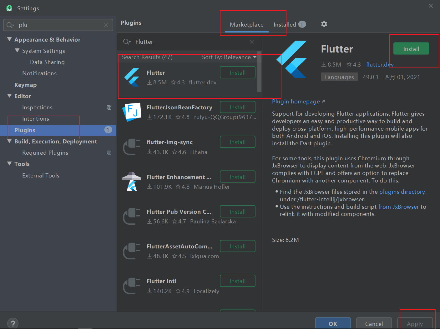The width and height of the screenshot is (440, 329).
Task: Collapse the Editor section
Action: coord(9,96)
